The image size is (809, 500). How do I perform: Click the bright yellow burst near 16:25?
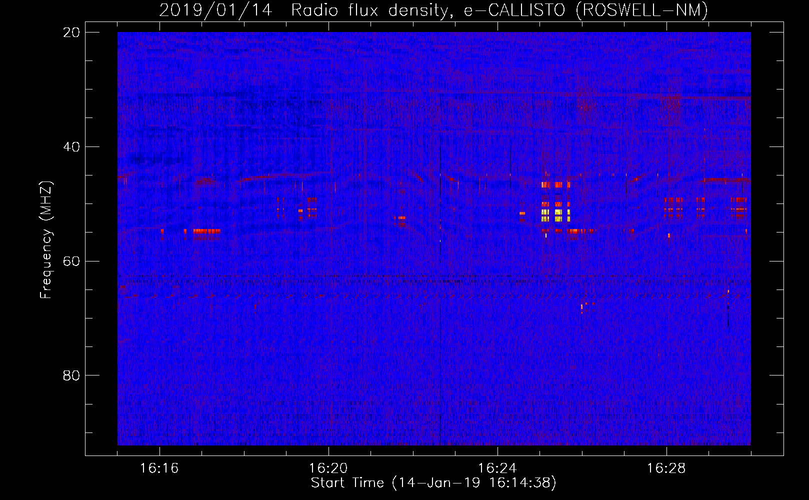coord(555,215)
